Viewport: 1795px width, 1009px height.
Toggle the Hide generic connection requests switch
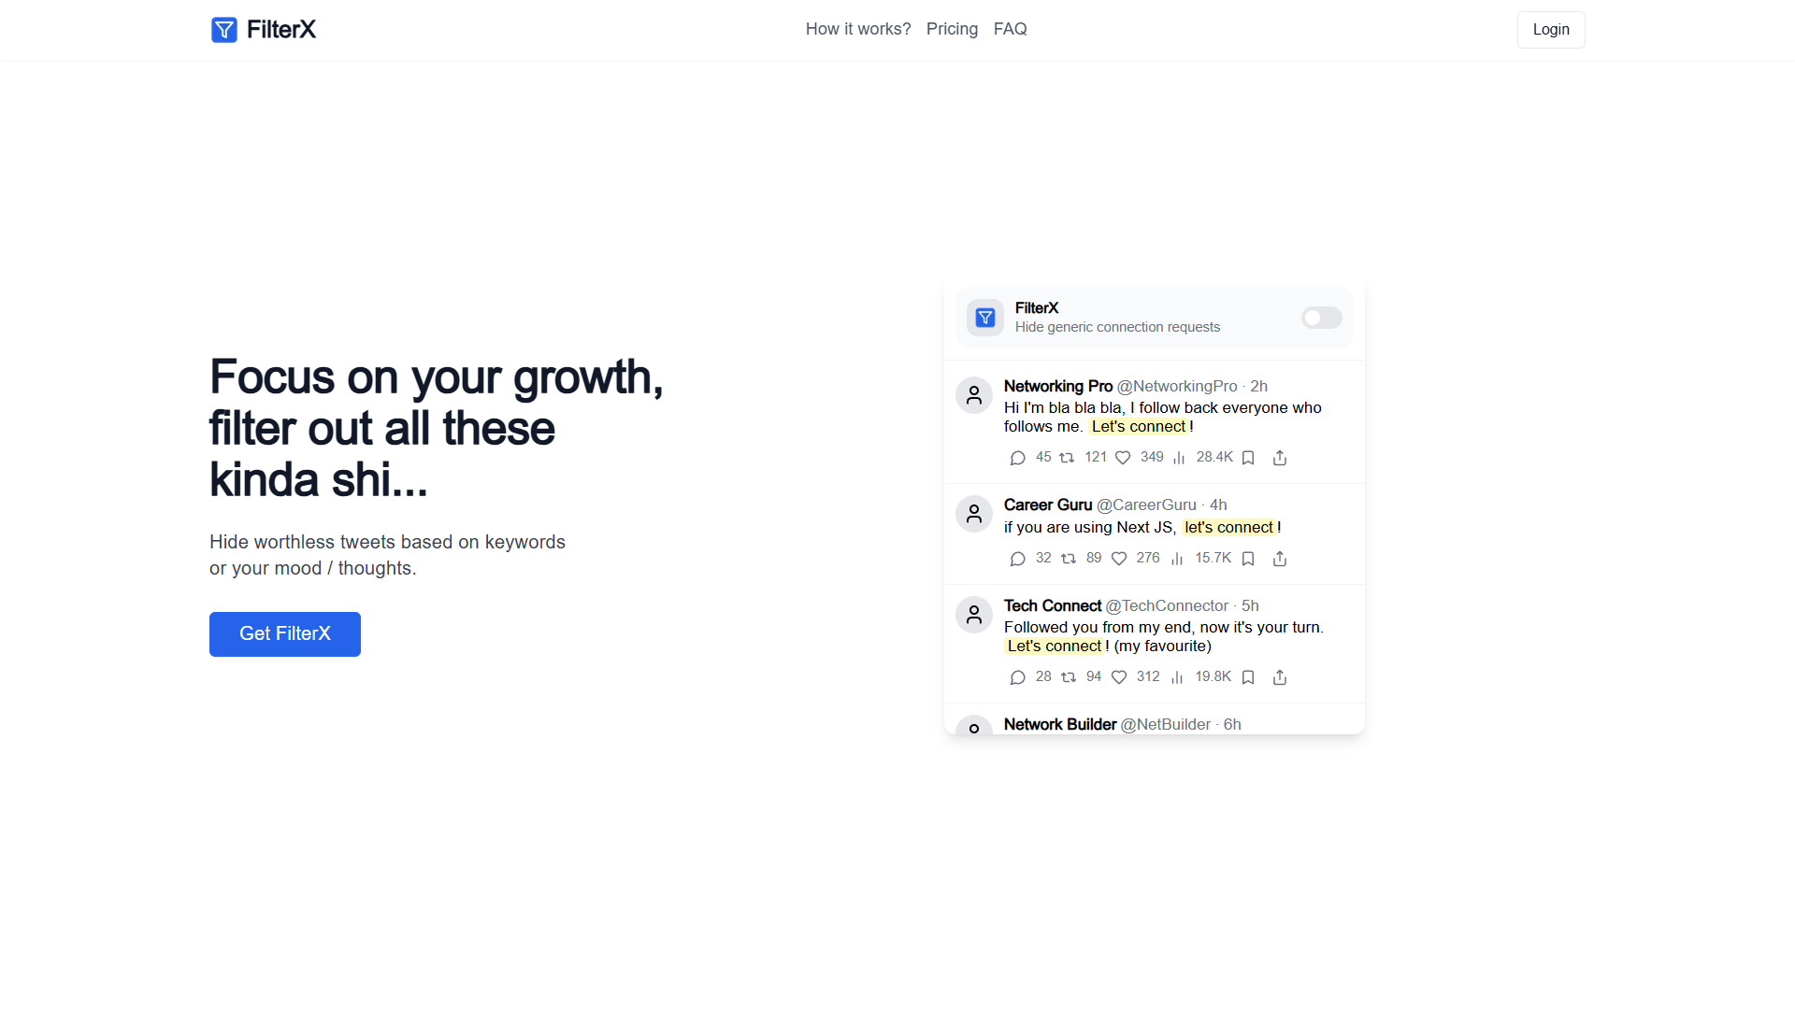pos(1321,318)
